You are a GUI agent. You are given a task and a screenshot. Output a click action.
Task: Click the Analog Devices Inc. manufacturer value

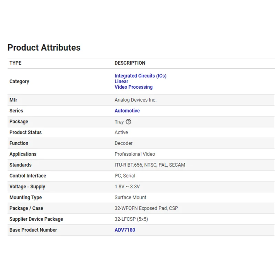click(135, 100)
